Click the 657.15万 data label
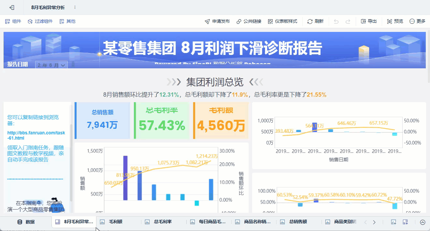The width and height of the screenshot is (430, 231). (x=379, y=123)
